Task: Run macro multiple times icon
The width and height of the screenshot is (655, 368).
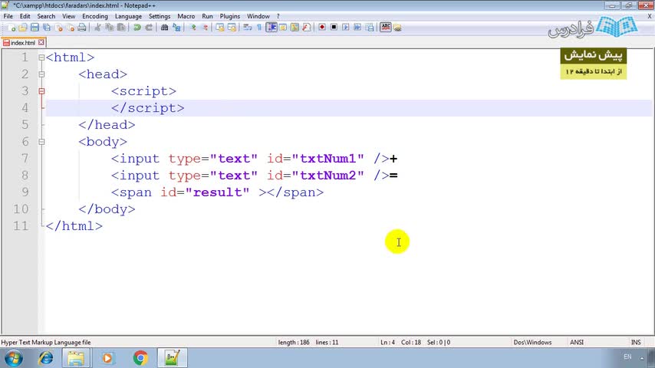Action: [357, 28]
